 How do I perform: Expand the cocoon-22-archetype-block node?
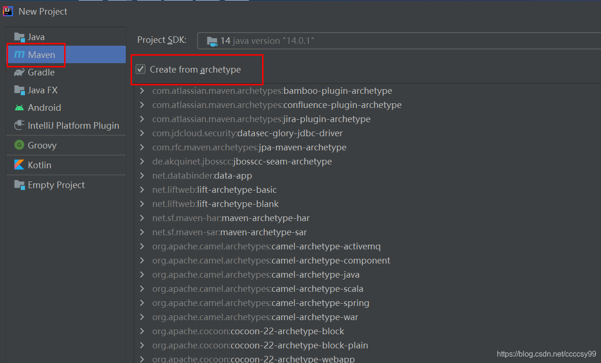click(x=142, y=331)
